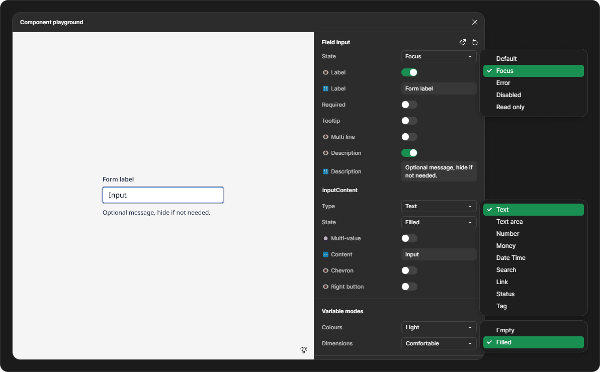Click the abc icon beside Content
This screenshot has height=372, width=600.
tap(325, 255)
